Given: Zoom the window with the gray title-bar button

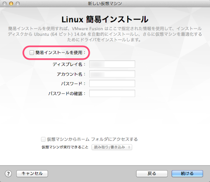Looking at the screenshot, I should pos(18,3).
